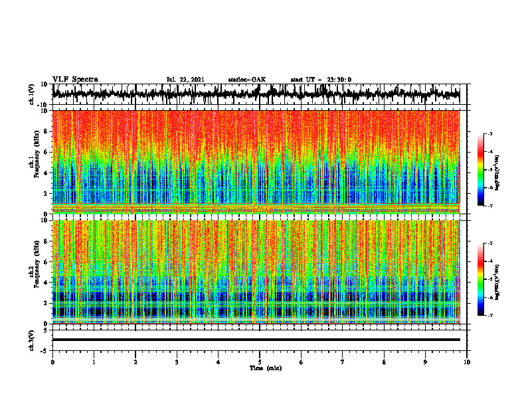Click time axis tick label 5
Screen dimensions: 526x406
260,362
